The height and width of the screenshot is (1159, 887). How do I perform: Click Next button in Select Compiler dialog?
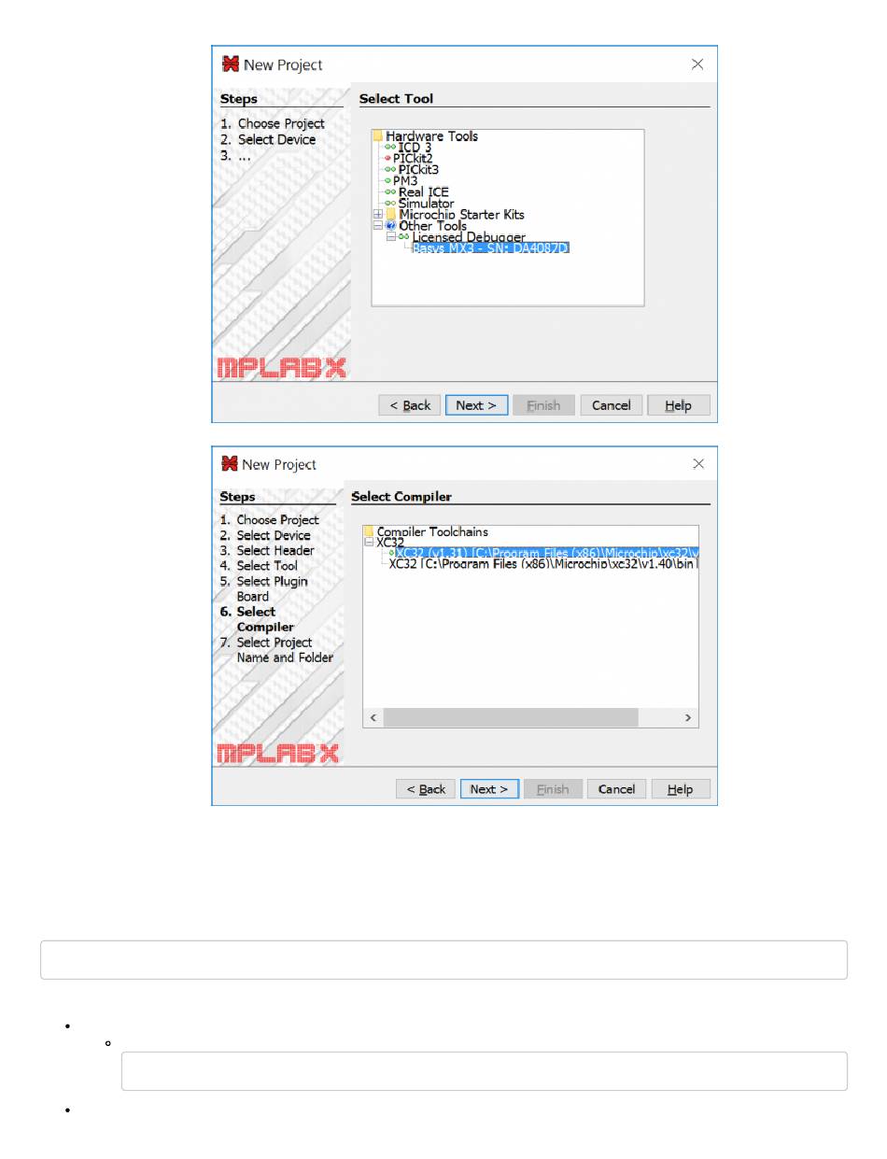489,789
